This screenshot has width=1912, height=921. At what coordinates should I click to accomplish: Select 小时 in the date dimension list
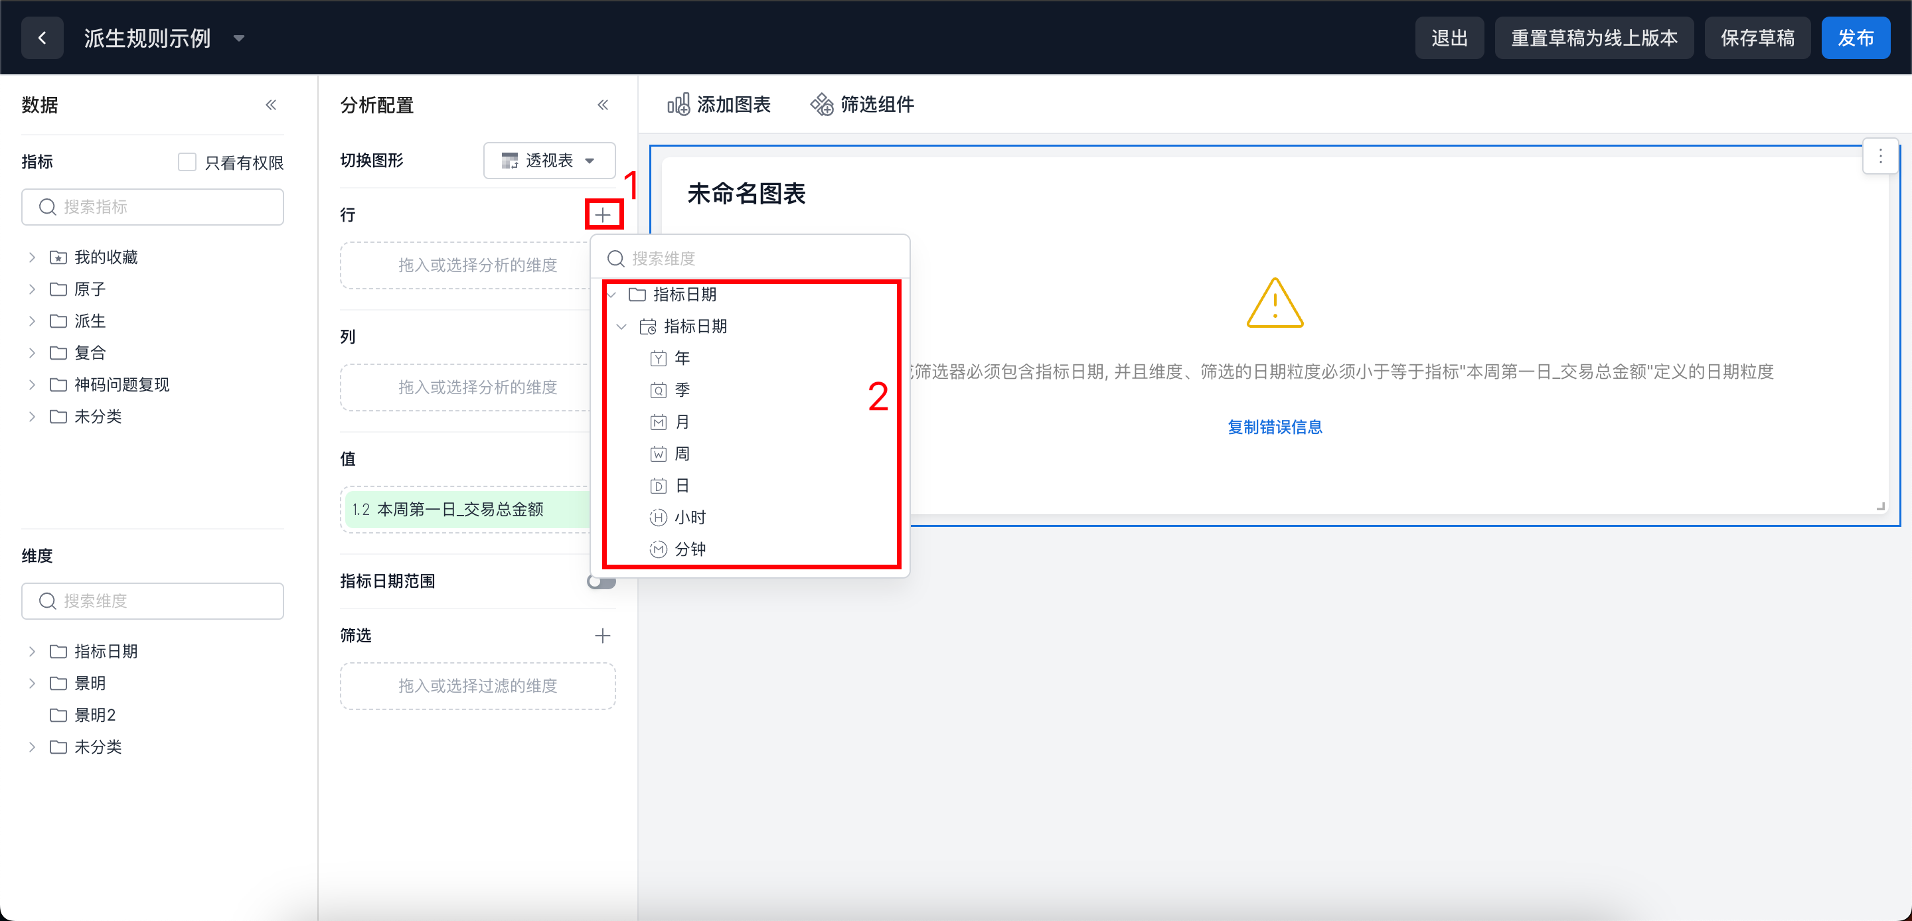pos(690,518)
